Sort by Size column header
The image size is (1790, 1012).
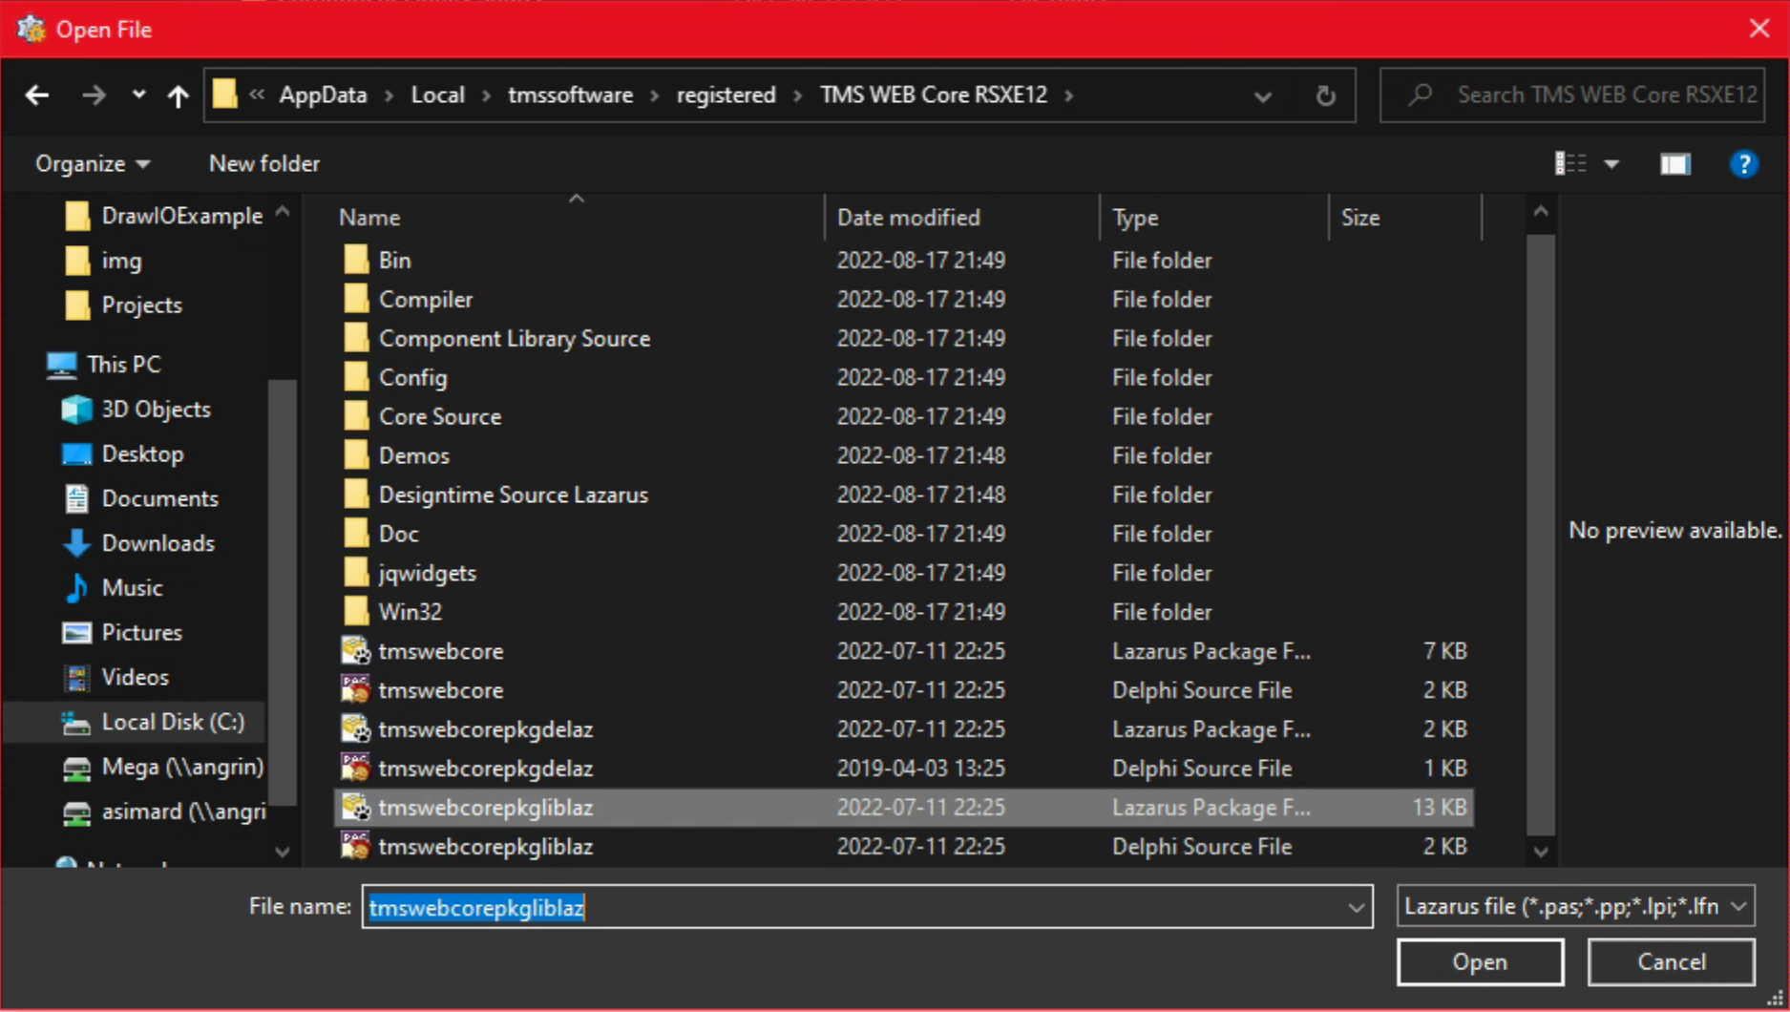[x=1360, y=218]
